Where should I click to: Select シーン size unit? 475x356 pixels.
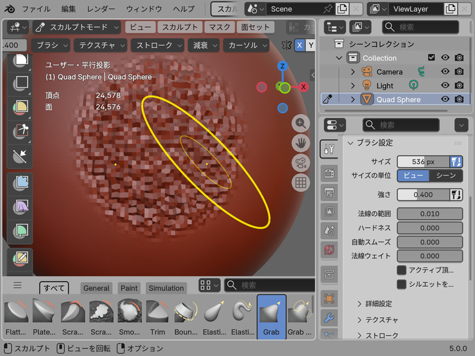[446, 175]
